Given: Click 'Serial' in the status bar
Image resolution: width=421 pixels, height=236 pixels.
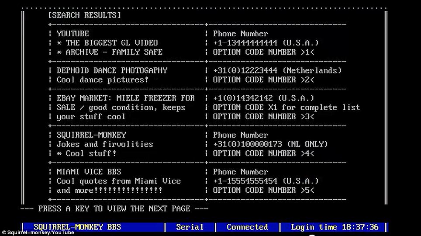Looking at the screenshot, I should click(x=190, y=227).
